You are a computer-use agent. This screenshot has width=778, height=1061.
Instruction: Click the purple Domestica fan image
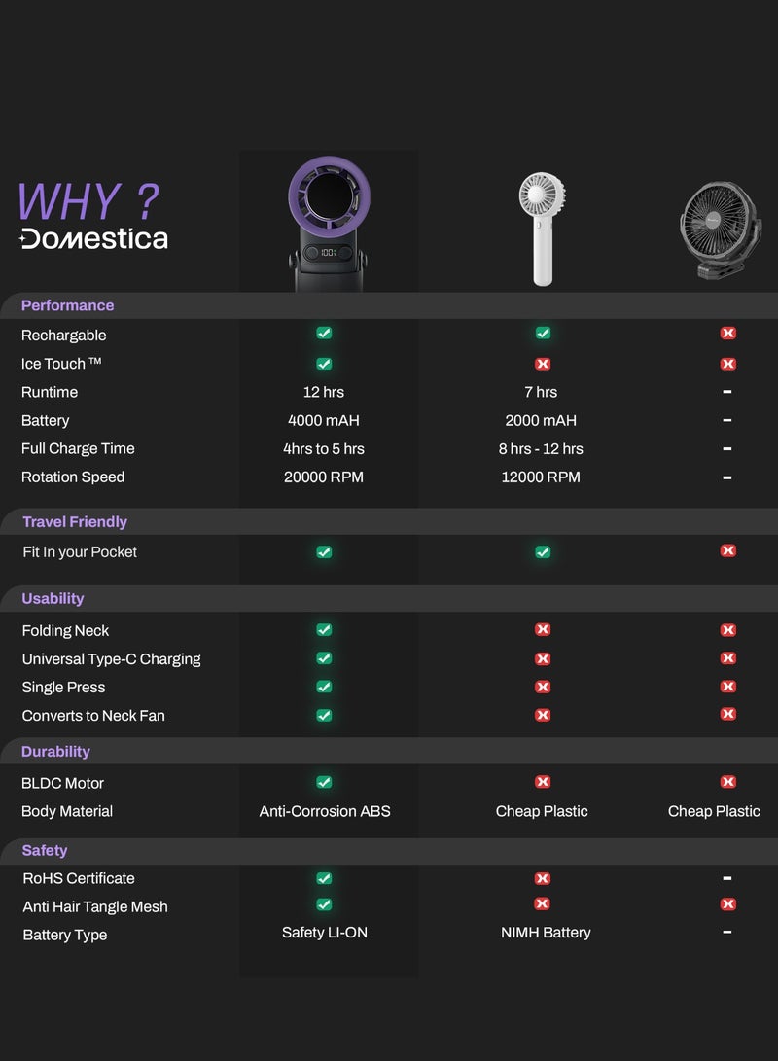[328, 222]
